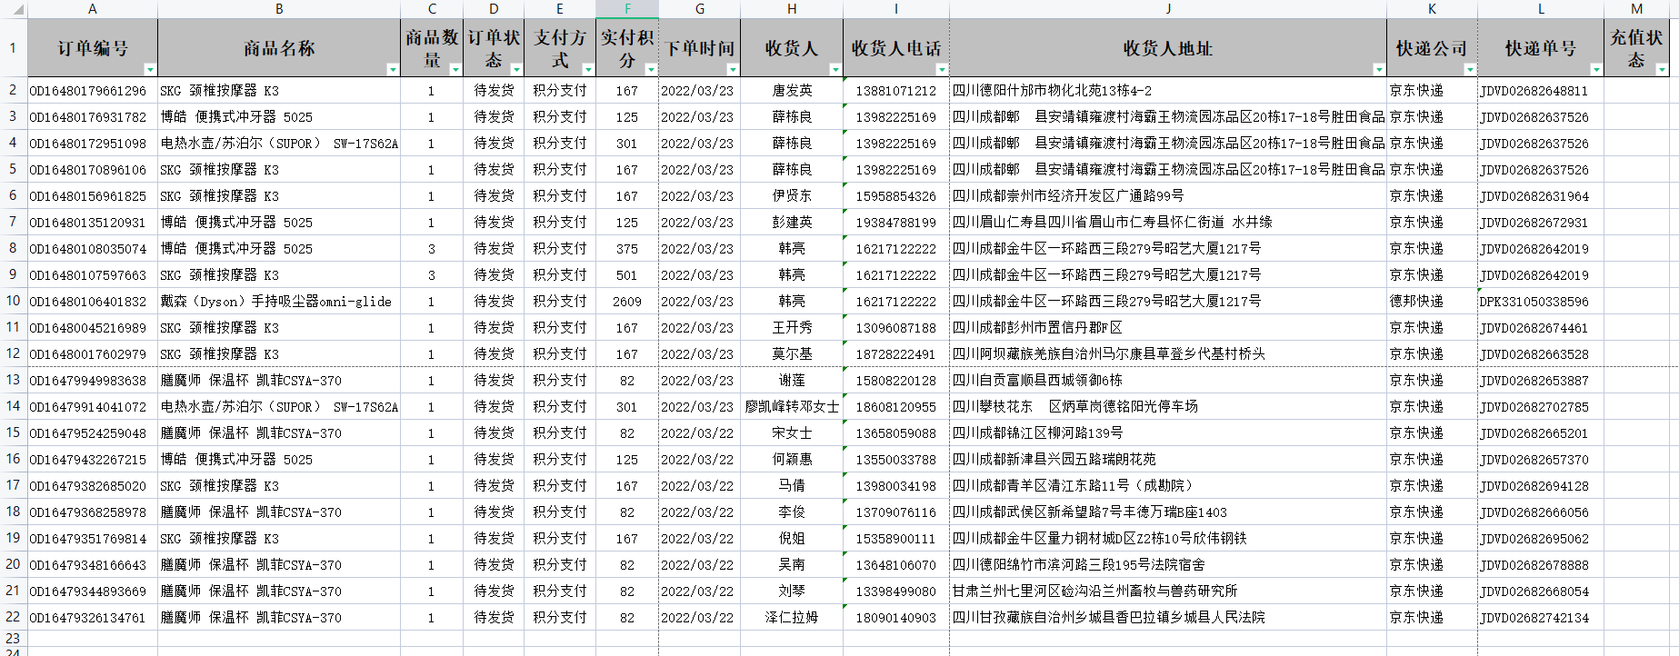Select the 收货人地址 header cell
This screenshot has width=1679, height=656.
click(x=1168, y=48)
